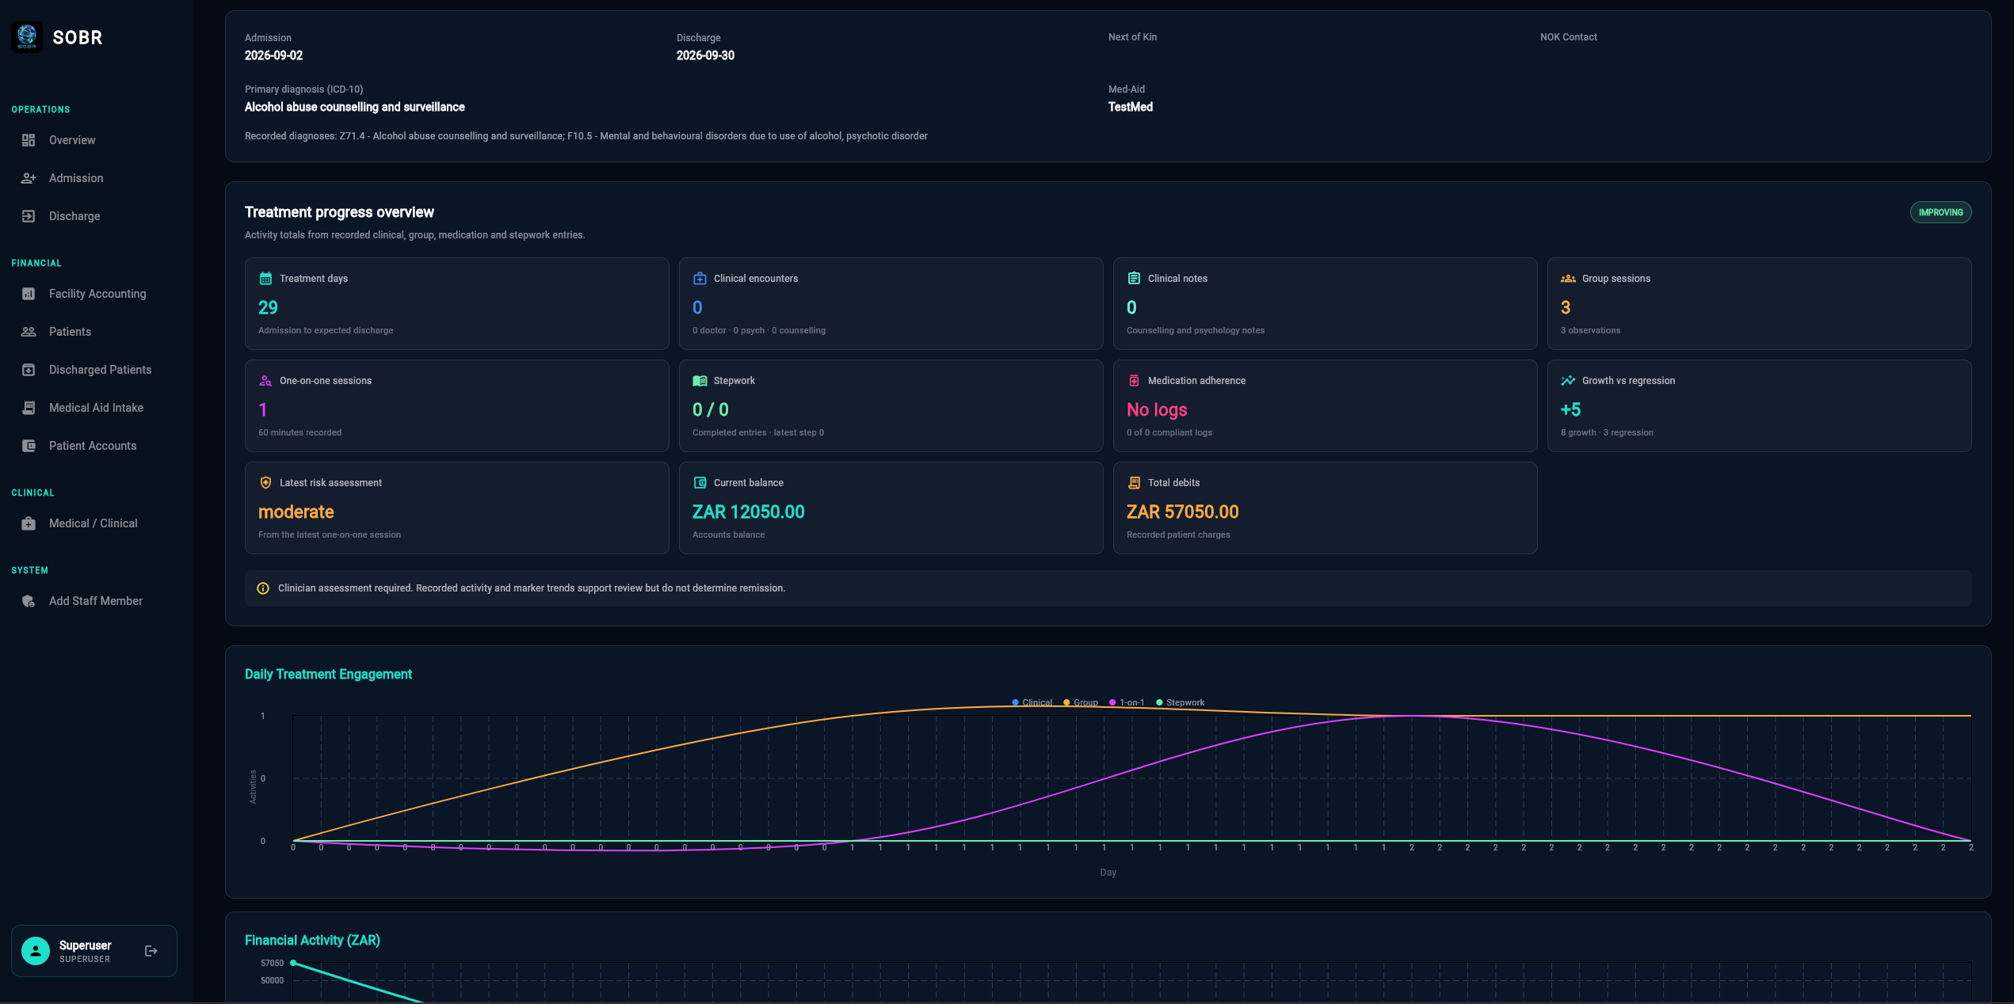Toggle Group series in chart legend

pyautogui.click(x=1081, y=702)
